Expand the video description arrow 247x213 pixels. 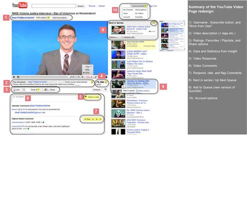click(x=92, y=82)
